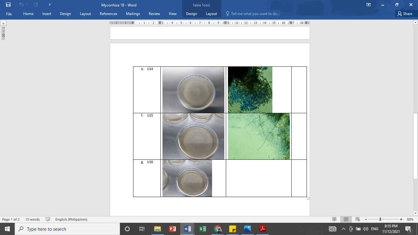The height and width of the screenshot is (235, 418).
Task: Open the Design tab next to Insert
Action: 65,14
